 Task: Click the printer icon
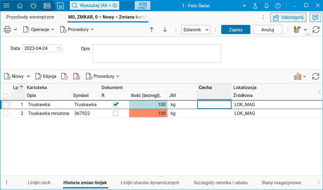[x=7, y=29]
